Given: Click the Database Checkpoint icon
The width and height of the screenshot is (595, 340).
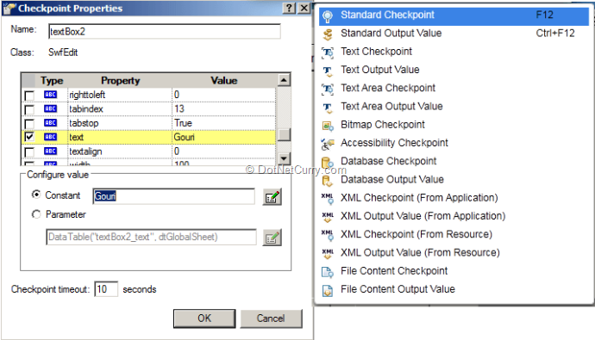Looking at the screenshot, I should click(x=327, y=163).
